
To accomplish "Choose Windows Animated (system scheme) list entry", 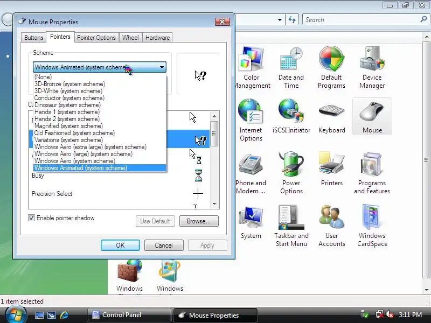I will pyautogui.click(x=100, y=168).
